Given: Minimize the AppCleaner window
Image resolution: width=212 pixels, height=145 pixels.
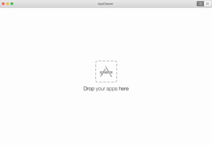Looking at the screenshot, I should coord(8,4).
